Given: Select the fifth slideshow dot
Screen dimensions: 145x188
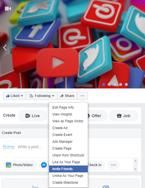Looking at the screenshot, I should tap(126, 84).
